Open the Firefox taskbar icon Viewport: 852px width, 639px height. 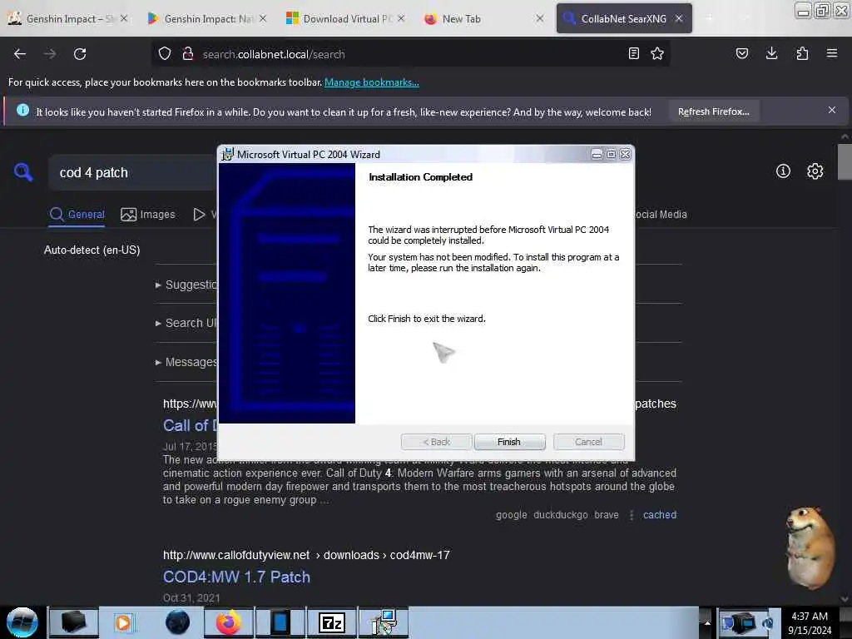(229, 622)
